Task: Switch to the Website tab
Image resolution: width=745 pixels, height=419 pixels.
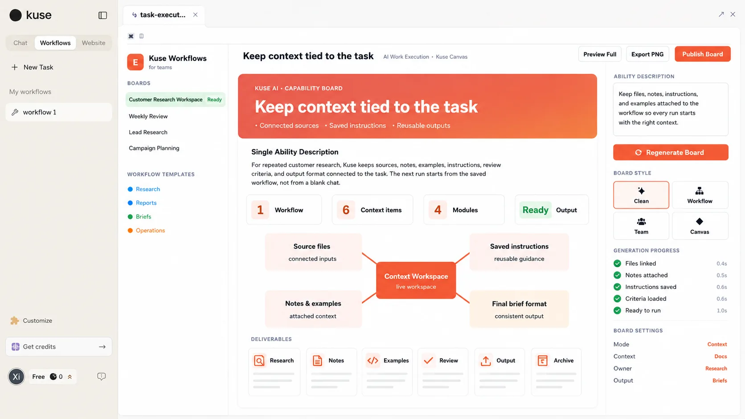Action: click(x=94, y=43)
